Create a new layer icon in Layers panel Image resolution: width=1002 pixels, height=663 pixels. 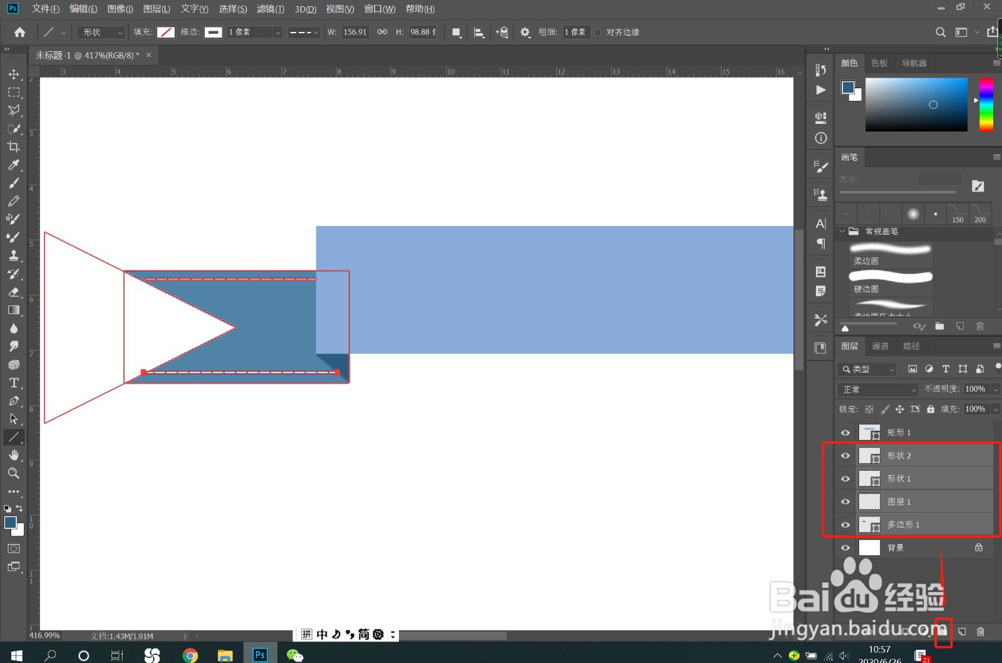point(962,632)
